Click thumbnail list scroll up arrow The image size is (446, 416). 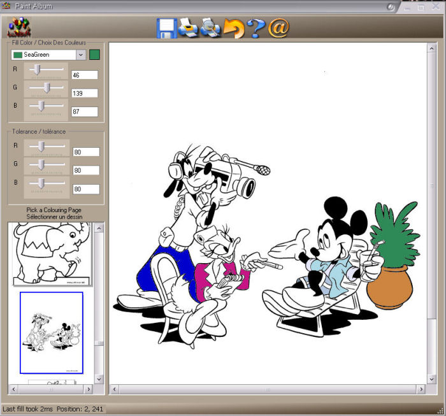99,228
